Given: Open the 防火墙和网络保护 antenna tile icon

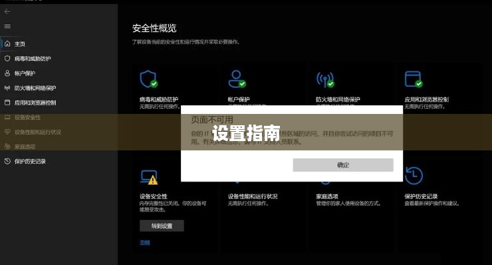Looking at the screenshot, I should (325, 79).
